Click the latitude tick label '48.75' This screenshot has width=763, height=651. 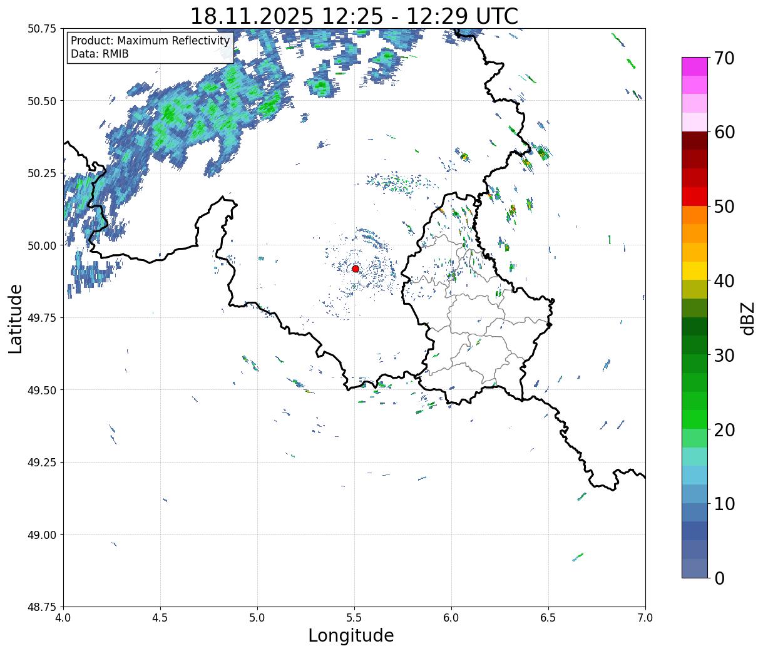tap(41, 607)
